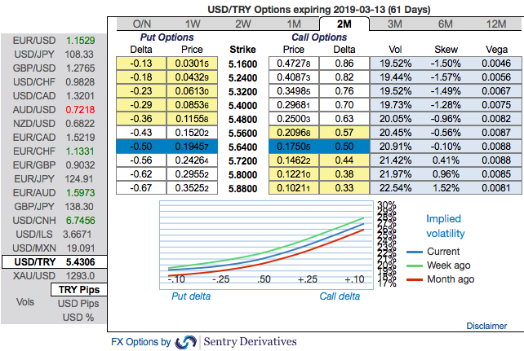Toggle price units to TRY Pips
The height and width of the screenshot is (351, 524).
tap(78, 290)
